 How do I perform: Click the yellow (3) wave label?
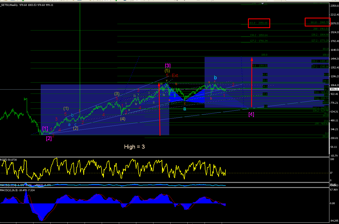click(x=117, y=94)
